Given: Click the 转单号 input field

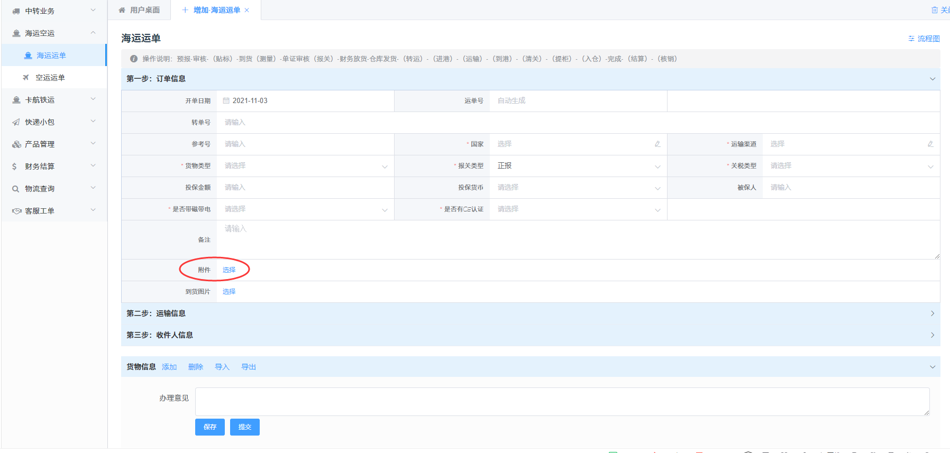Looking at the screenshot, I should 578,123.
